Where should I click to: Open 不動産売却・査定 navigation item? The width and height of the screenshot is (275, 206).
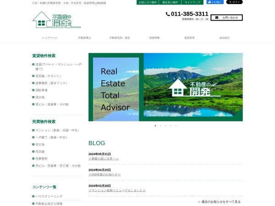(x=120, y=38)
